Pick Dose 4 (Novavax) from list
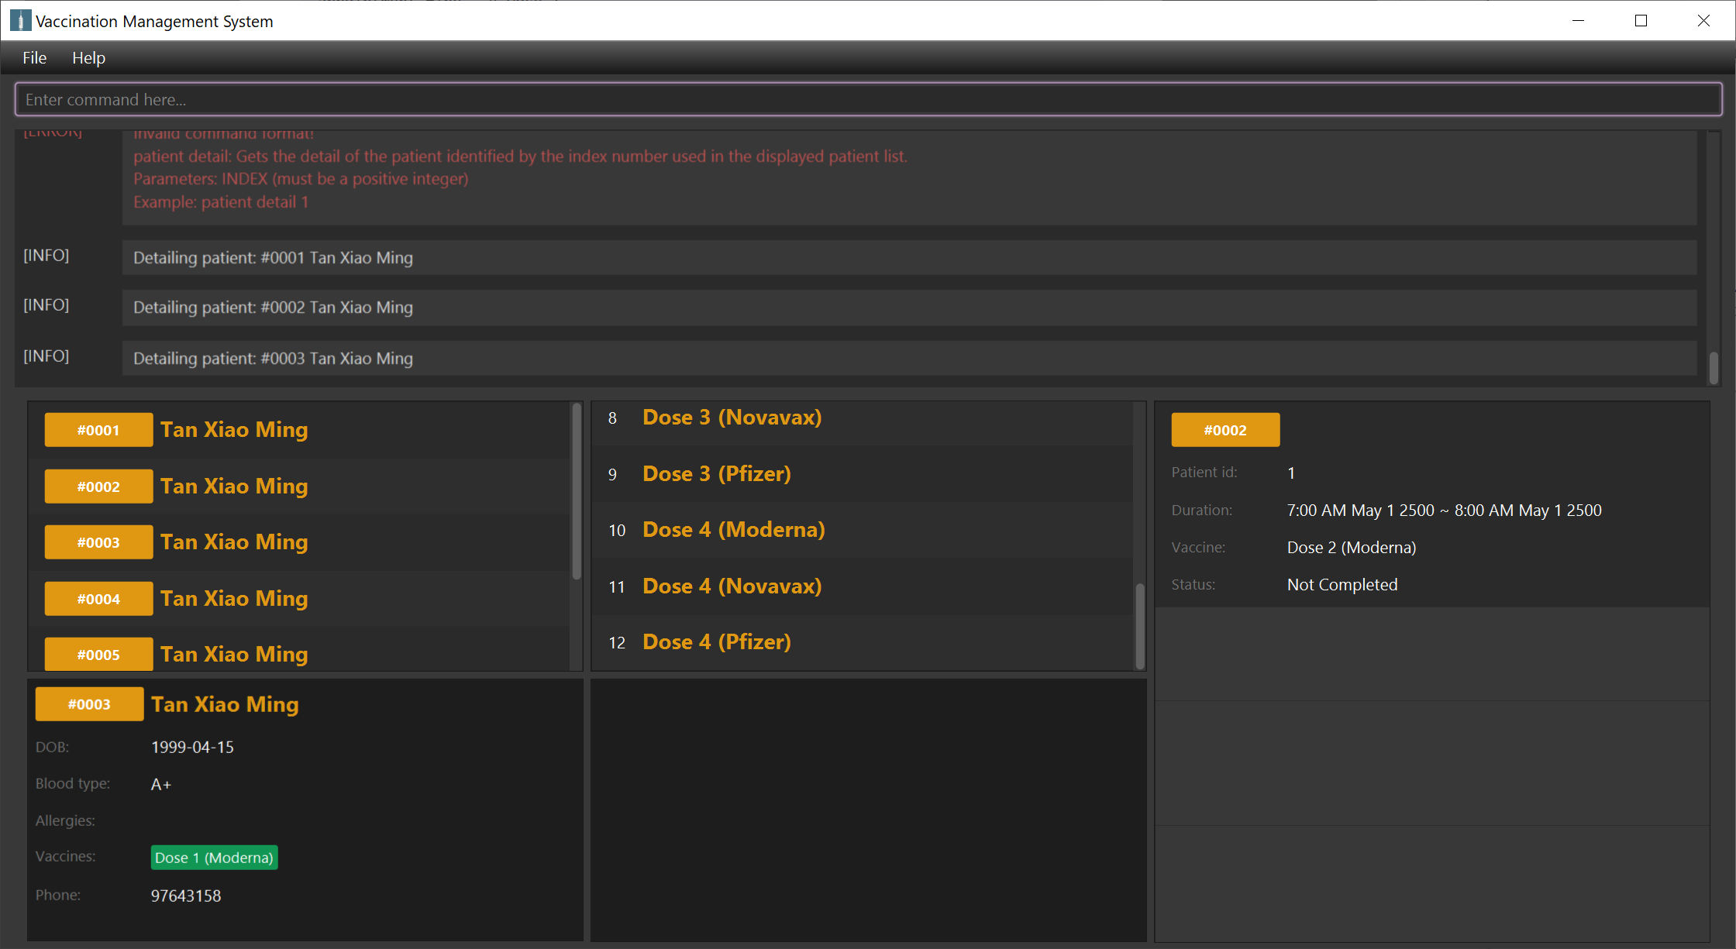This screenshot has height=949, width=1736. pyautogui.click(x=732, y=586)
